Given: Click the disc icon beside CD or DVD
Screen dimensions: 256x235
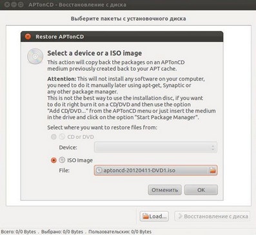Looking at the screenshot, I should pos(62,136).
